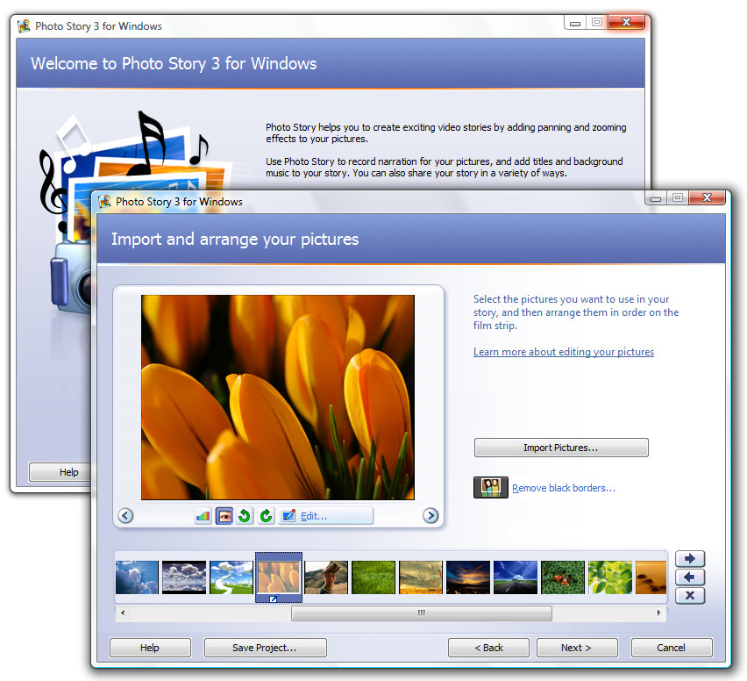Click the Remove black borders icon

(490, 487)
